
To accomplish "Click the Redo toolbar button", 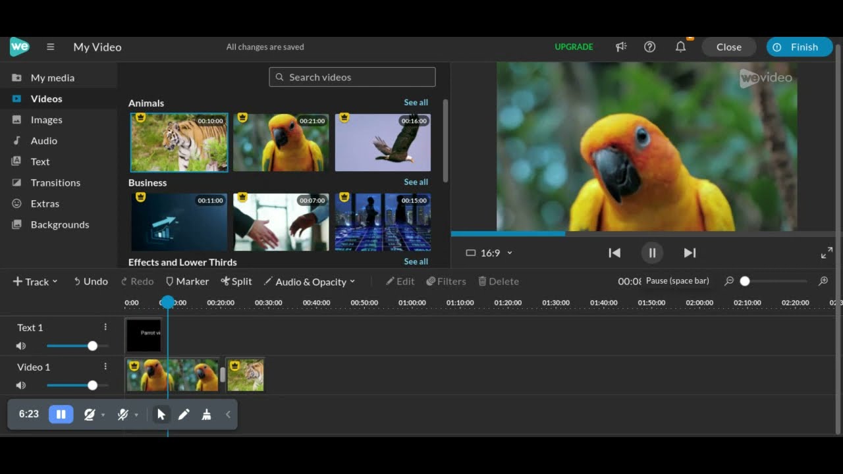I will click(x=137, y=281).
